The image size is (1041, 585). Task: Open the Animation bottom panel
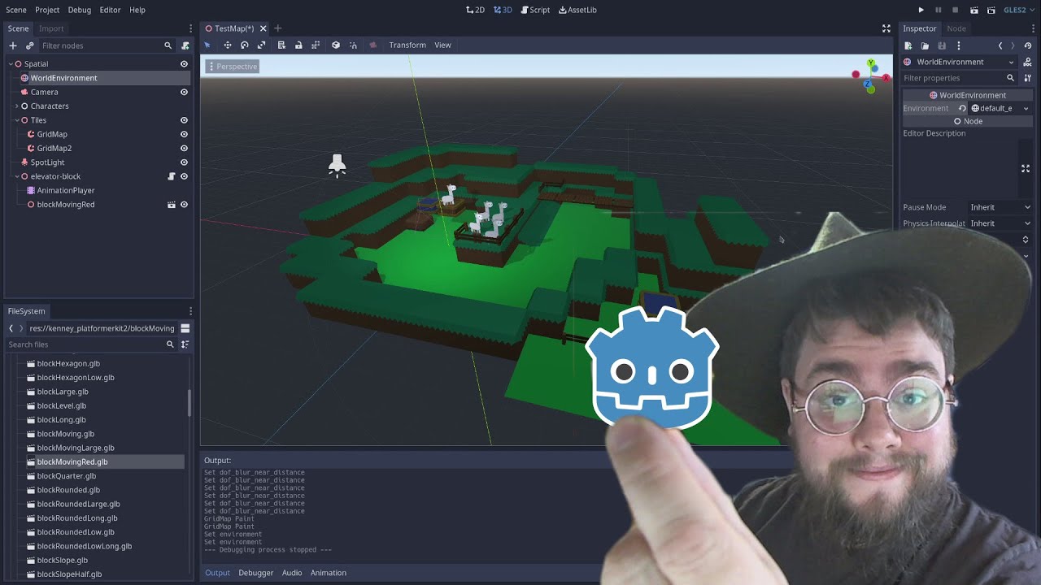tap(329, 573)
